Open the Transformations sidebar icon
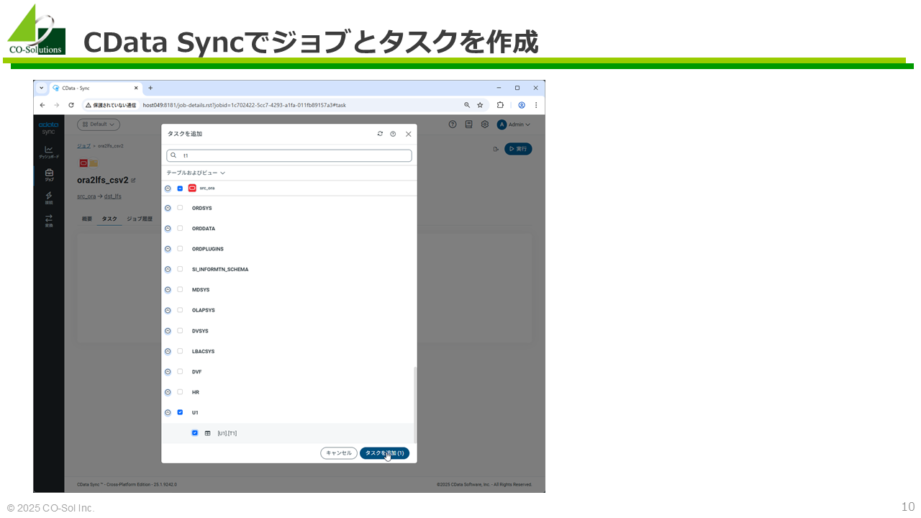 click(49, 221)
